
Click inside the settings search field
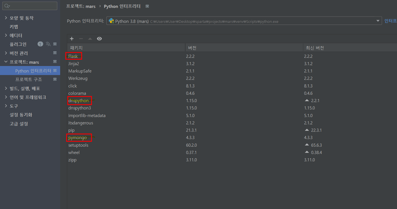coord(30,6)
